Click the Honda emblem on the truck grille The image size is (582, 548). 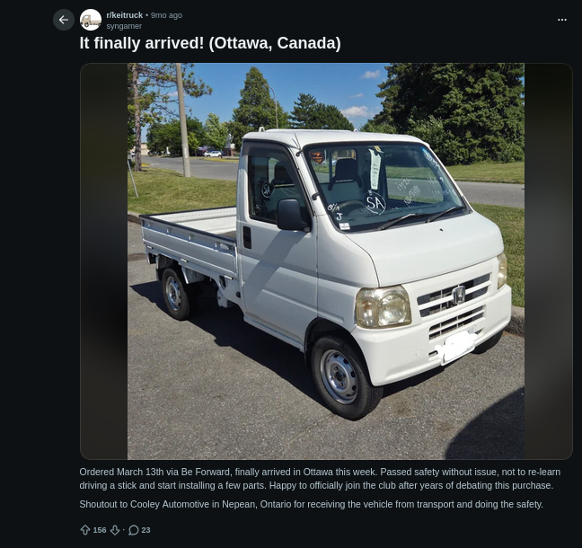(458, 294)
